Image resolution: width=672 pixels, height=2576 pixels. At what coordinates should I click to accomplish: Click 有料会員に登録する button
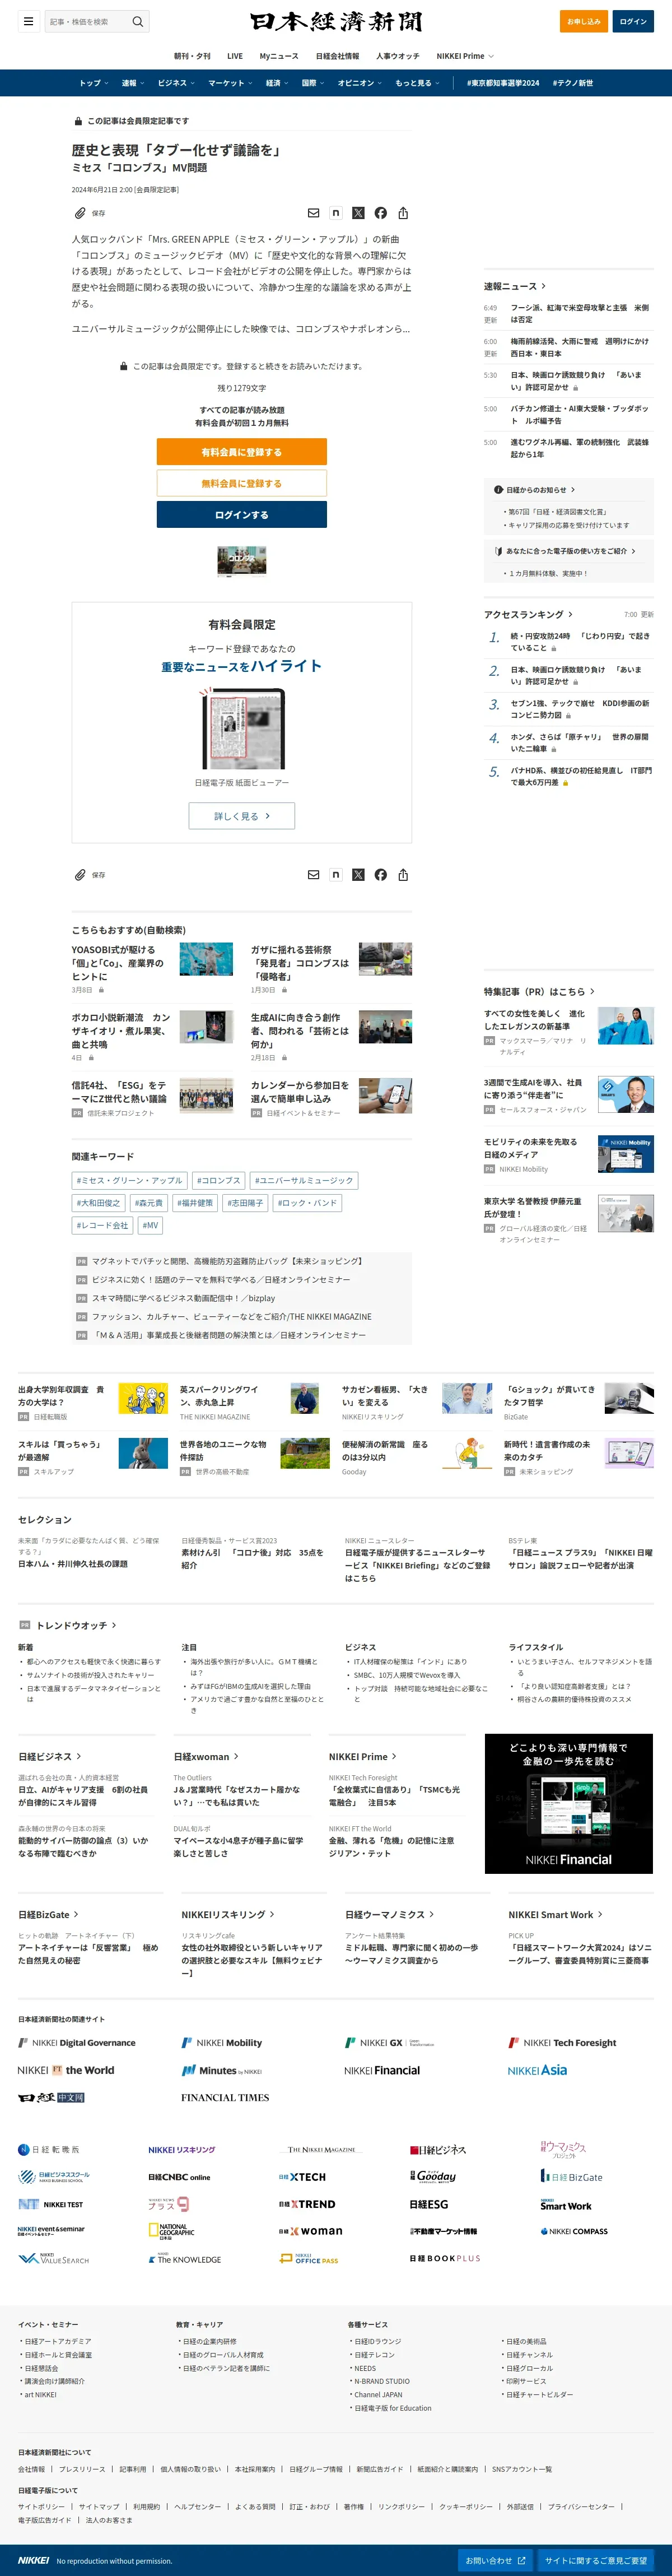(x=242, y=452)
